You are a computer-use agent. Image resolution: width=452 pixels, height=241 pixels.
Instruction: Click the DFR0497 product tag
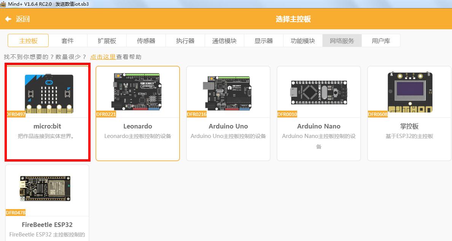coord(16,114)
